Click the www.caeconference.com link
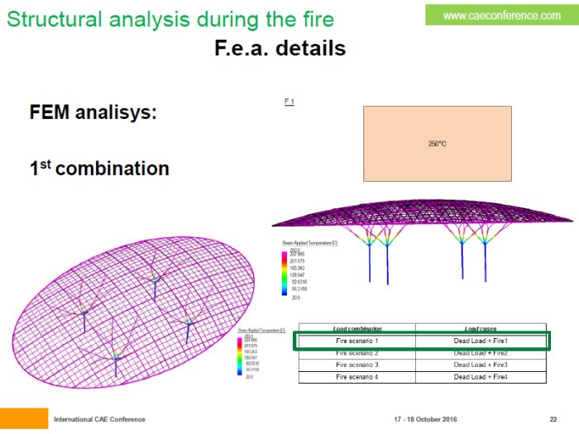The image size is (579, 434). pyautogui.click(x=501, y=15)
